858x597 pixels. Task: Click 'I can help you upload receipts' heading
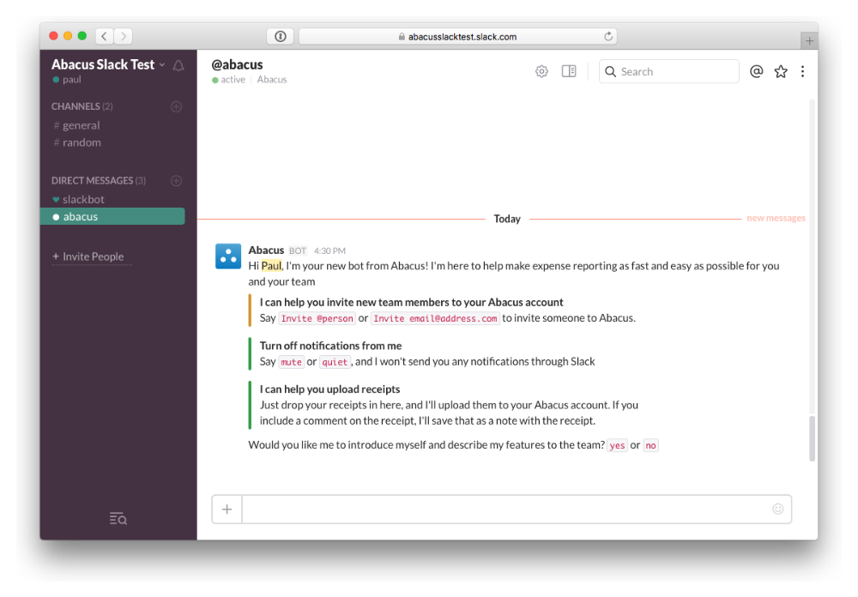tap(330, 389)
